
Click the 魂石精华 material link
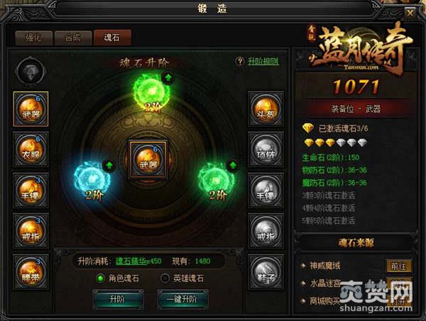pos(131,261)
